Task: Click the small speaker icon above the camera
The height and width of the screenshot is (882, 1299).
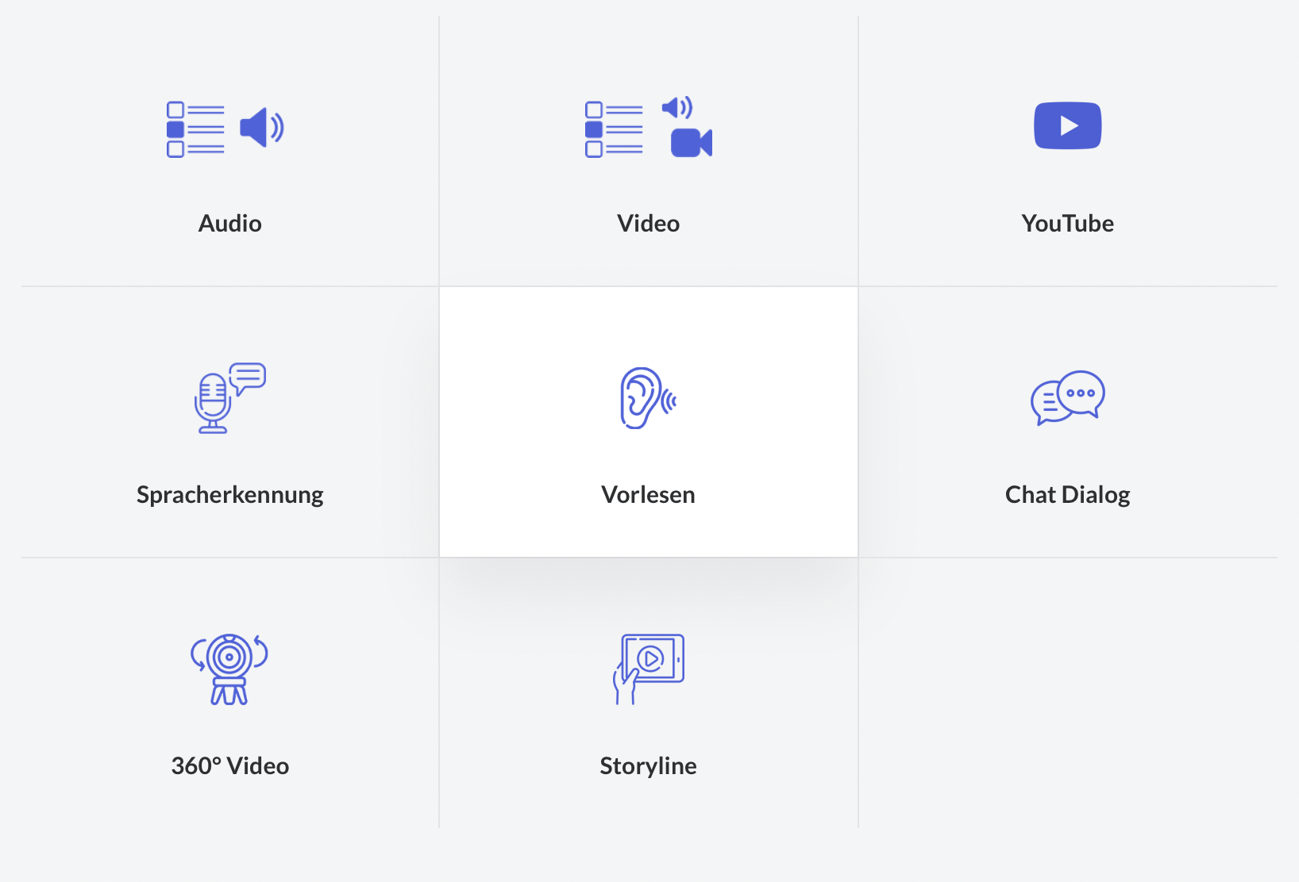Action: click(676, 108)
